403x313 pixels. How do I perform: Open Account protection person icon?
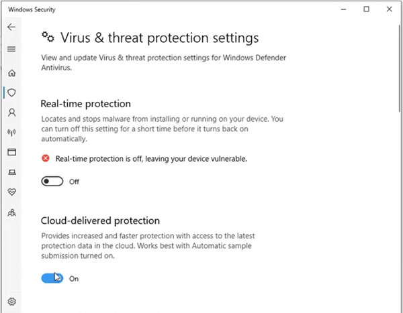[11, 113]
